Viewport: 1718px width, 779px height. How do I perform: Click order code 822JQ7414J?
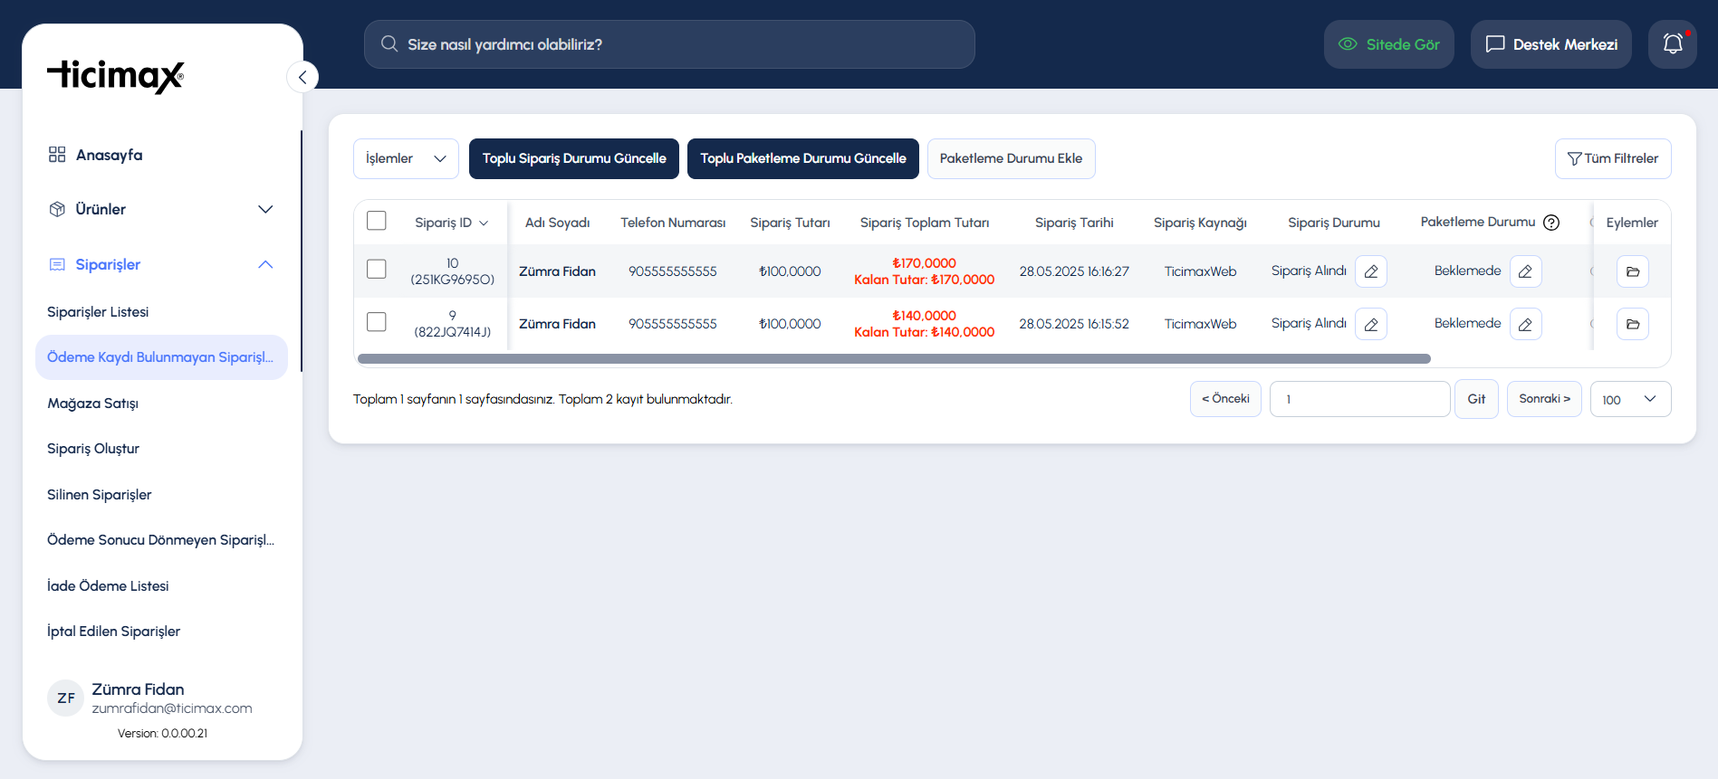[453, 332]
